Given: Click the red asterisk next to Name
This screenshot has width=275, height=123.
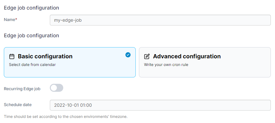Looking at the screenshot, I should pyautogui.click(x=16, y=19).
